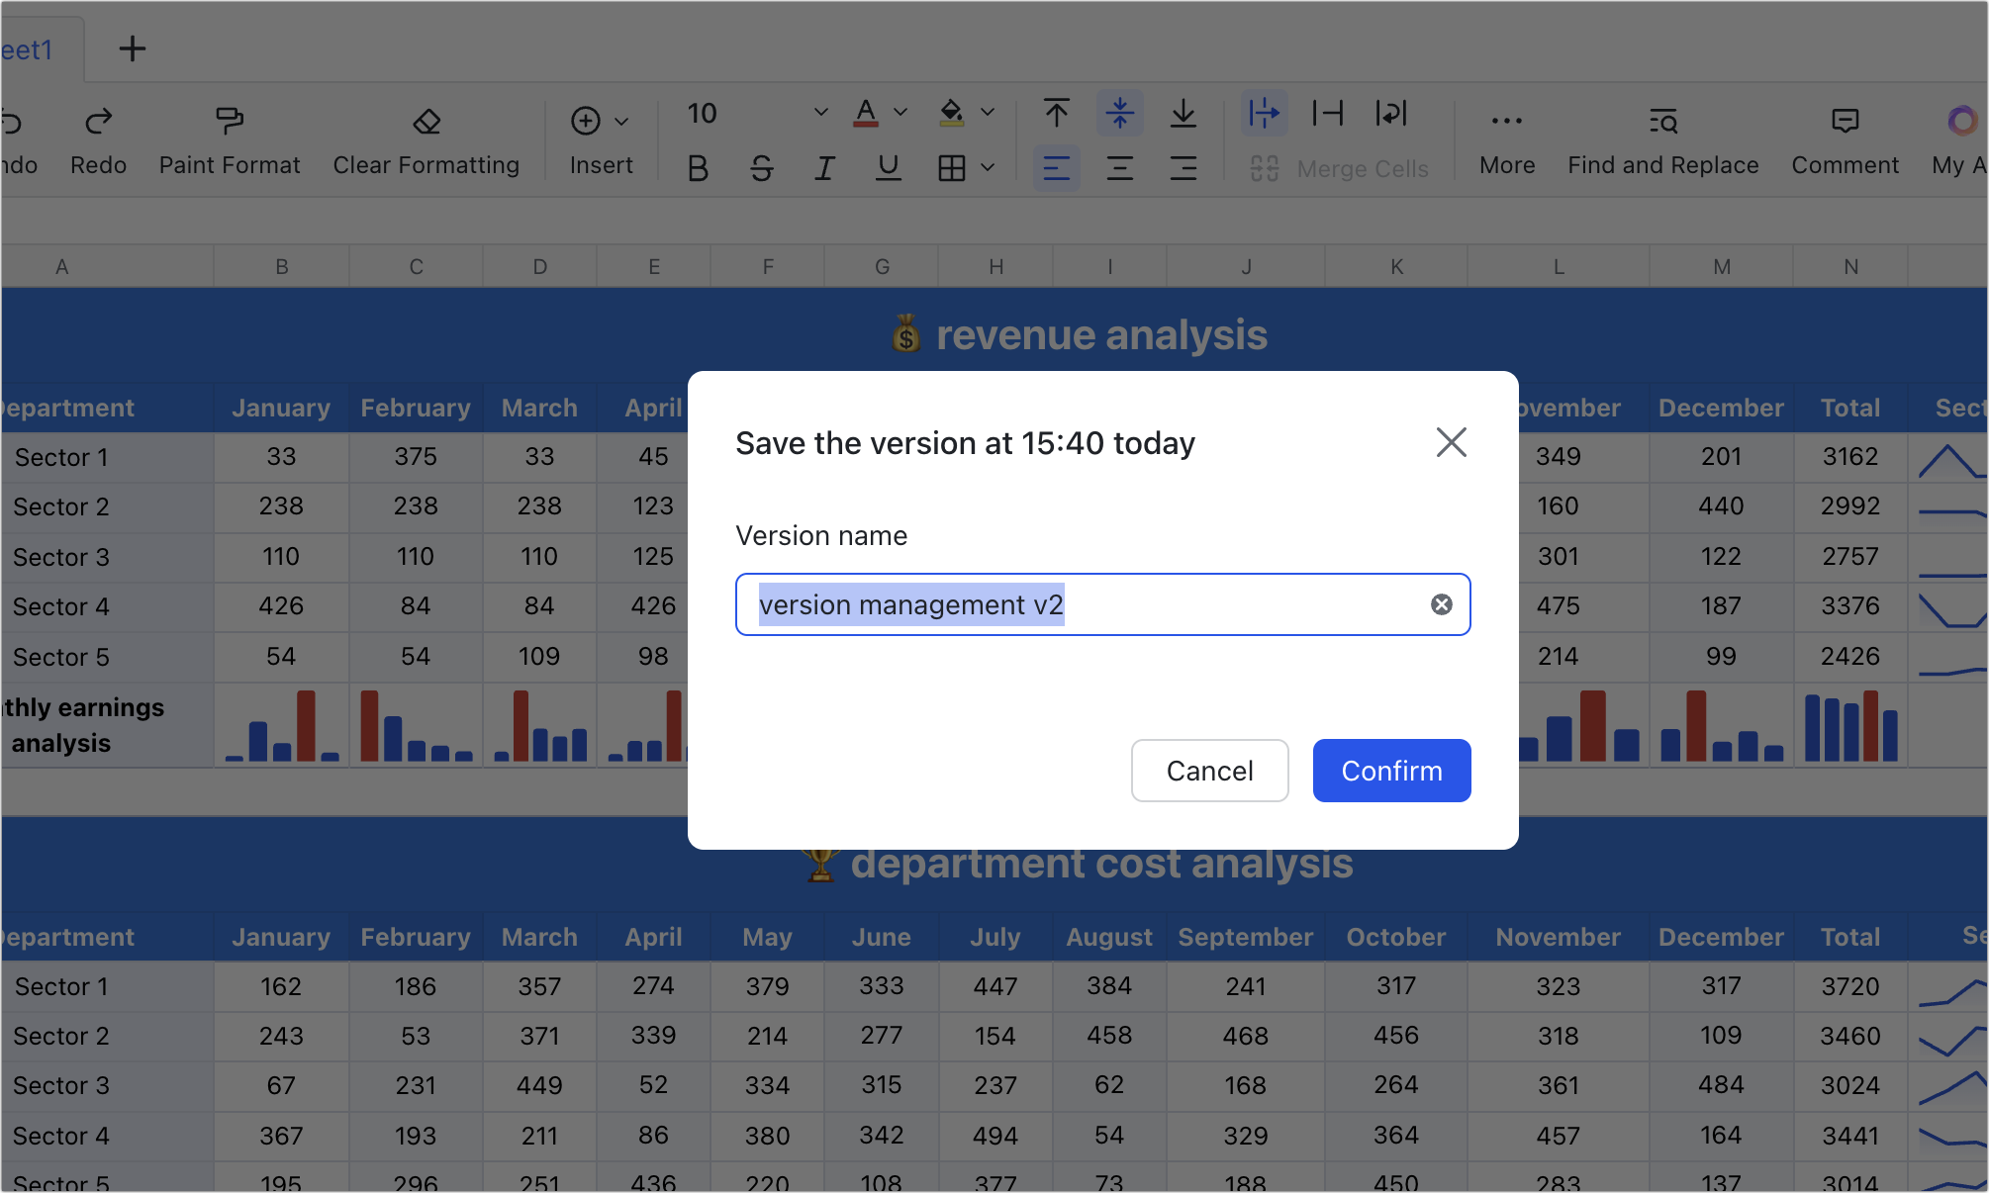Click the Cancel button
Image resolution: width=1989 pixels, height=1193 pixels.
1209,771
